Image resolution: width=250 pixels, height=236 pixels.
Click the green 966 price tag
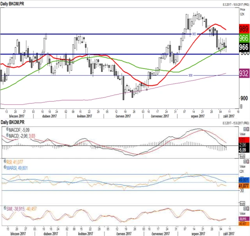coord(244,38)
